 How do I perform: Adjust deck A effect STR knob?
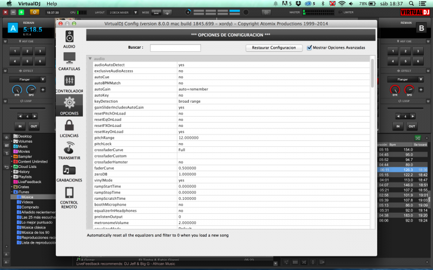(x=17, y=90)
